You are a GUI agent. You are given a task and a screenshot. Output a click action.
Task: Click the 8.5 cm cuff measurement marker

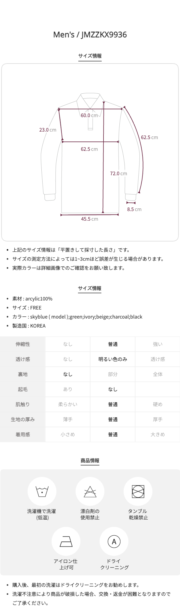(131, 203)
